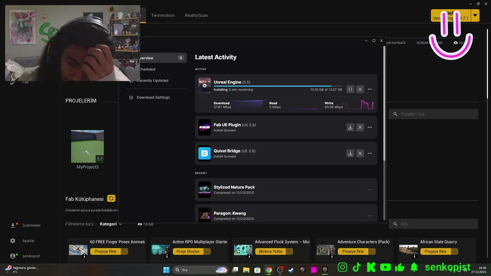Open Download Settings in downloads window
Screen dimensions: 491x276
153,97
